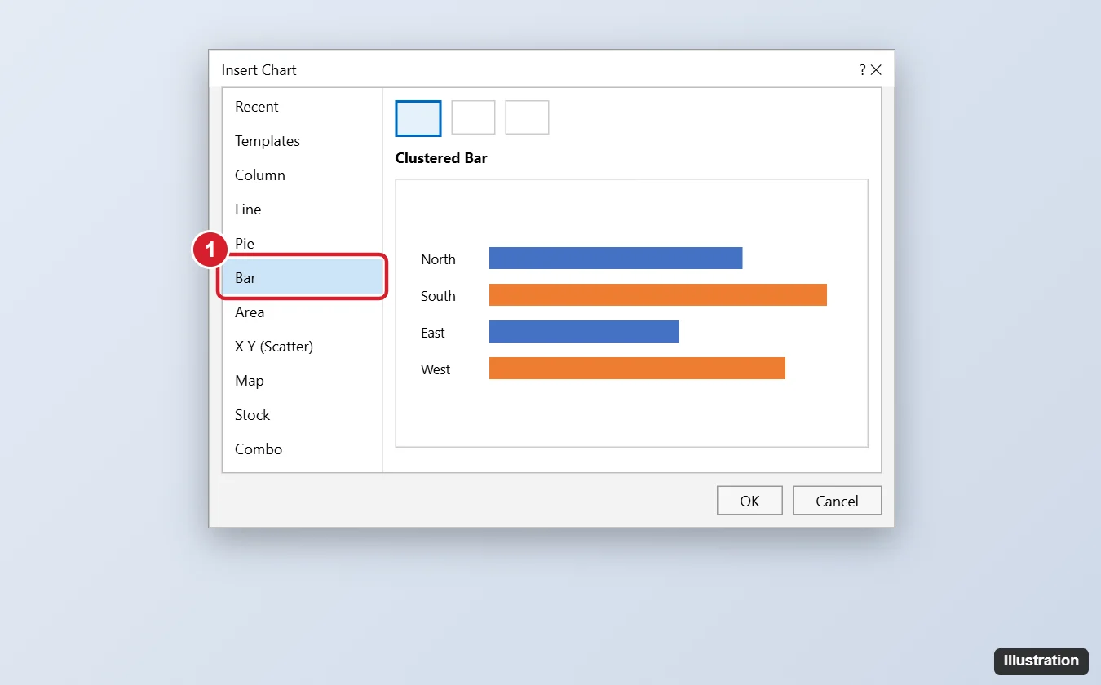Viewport: 1101px width, 685px height.
Task: Click the "South" label in preview
Action: (x=438, y=296)
